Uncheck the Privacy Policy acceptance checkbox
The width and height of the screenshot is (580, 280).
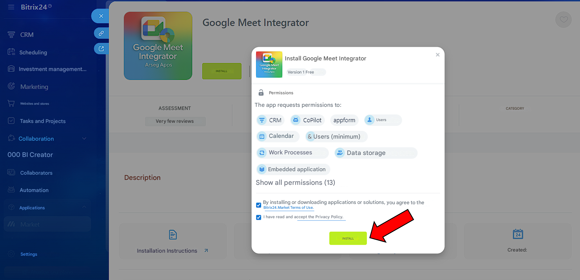click(259, 217)
